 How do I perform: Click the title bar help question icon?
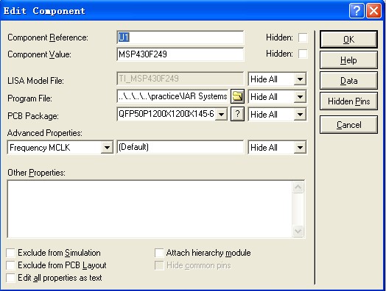357,11
